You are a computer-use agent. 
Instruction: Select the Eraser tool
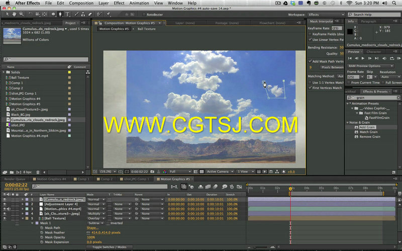pyautogui.click(x=90, y=15)
